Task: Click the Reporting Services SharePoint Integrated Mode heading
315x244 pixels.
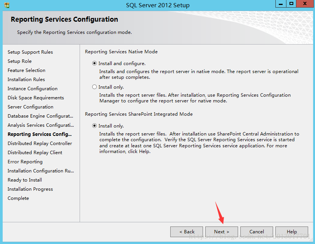Action: click(x=139, y=114)
